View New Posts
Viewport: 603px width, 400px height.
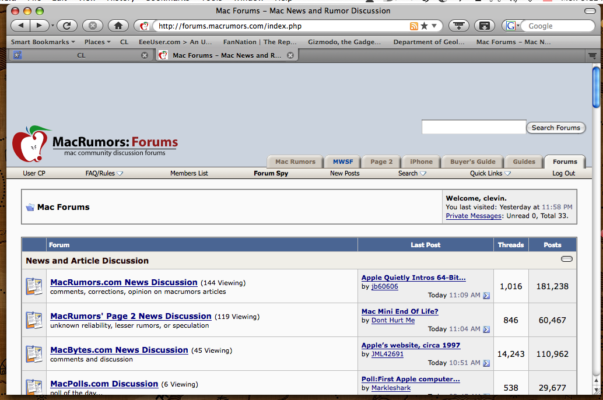pyautogui.click(x=345, y=173)
